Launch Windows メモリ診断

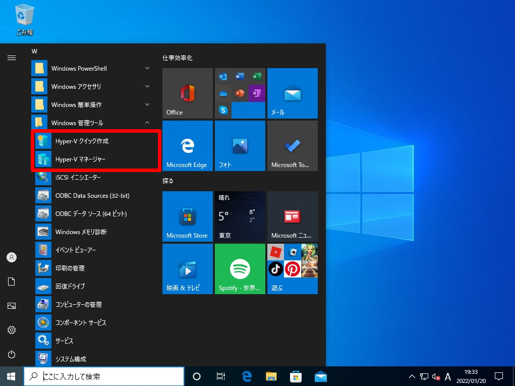click(x=95, y=232)
